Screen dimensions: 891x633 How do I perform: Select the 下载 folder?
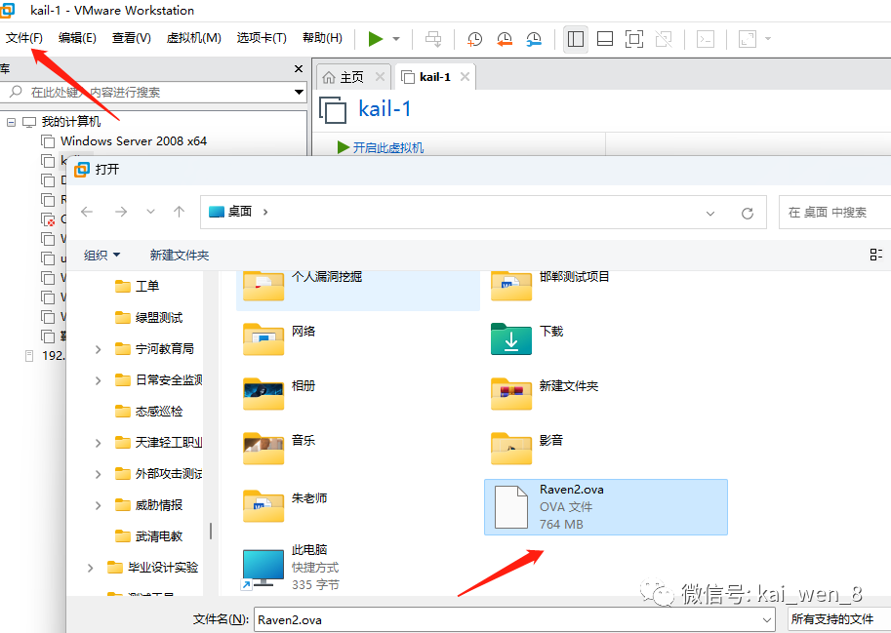527,338
